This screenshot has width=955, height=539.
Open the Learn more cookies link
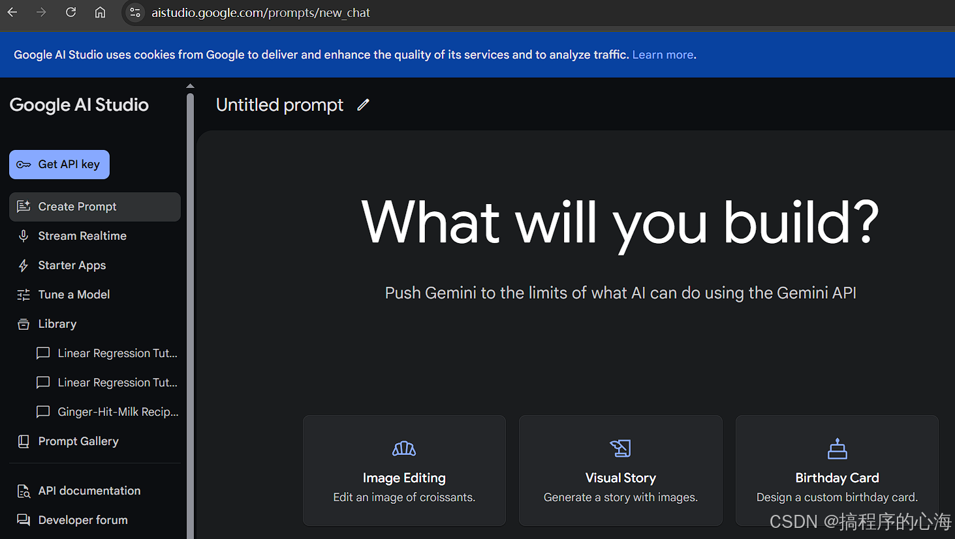pos(663,55)
